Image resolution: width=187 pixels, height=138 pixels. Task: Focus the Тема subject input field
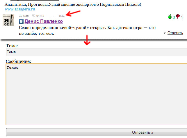(96, 52)
